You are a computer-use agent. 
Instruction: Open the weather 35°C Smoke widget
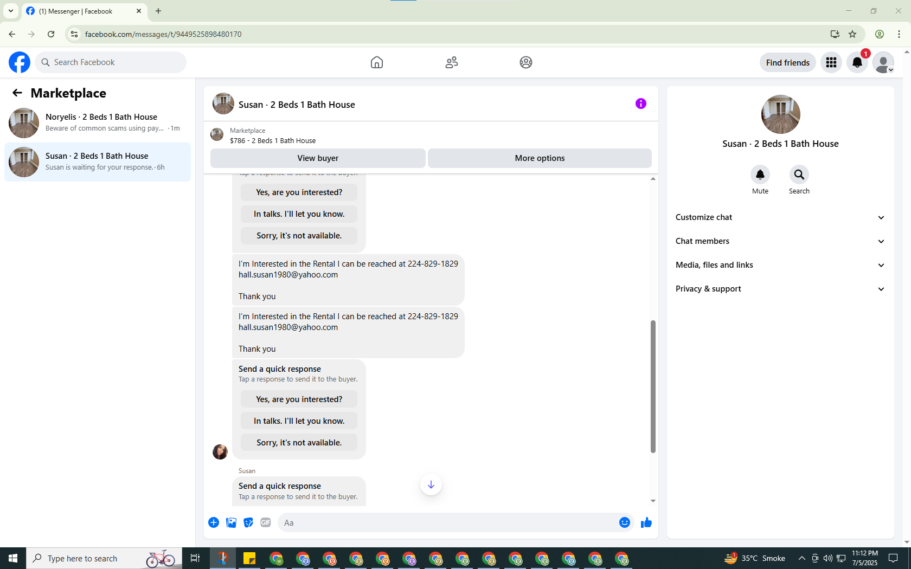[x=755, y=558]
